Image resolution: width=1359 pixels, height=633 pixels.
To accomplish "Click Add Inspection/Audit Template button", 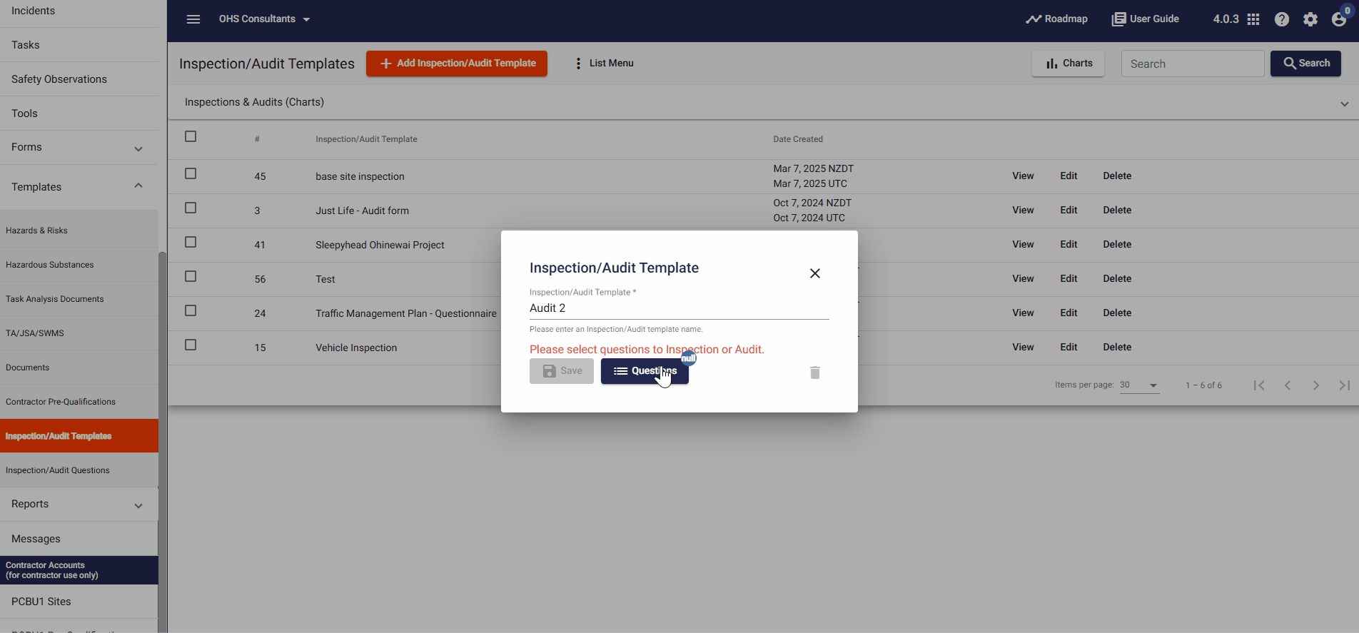I will (457, 64).
